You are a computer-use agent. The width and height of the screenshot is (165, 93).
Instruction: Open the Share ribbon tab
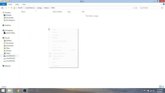[x=17, y=4]
